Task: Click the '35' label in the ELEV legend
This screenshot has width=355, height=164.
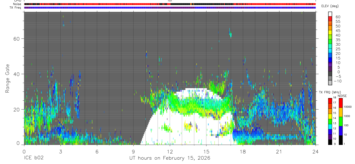Action: pyautogui.click(x=338, y=40)
